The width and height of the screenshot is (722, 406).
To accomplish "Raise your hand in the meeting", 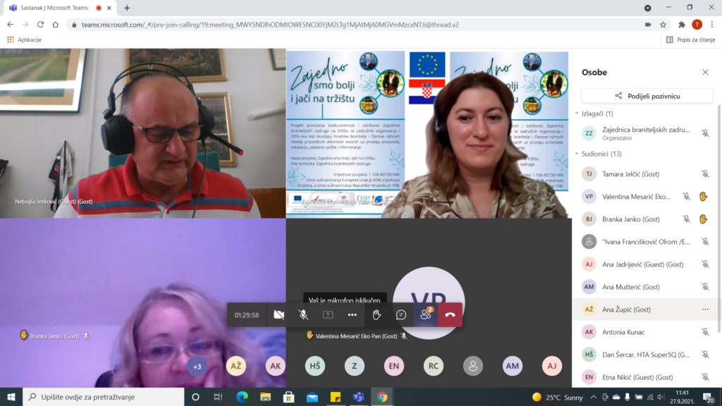I will tap(377, 314).
